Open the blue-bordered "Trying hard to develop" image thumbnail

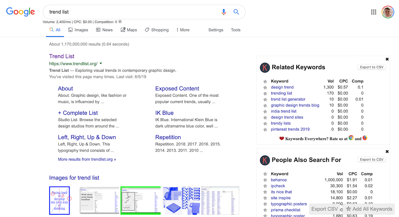point(60,200)
